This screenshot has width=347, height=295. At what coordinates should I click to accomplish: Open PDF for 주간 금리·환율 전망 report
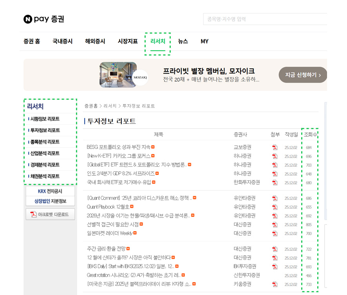point(275,249)
